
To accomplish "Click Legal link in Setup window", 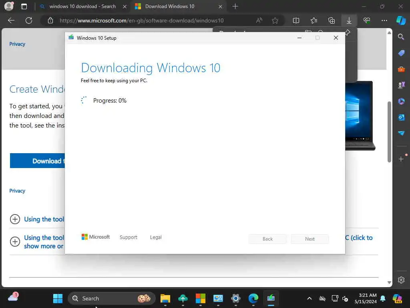I will pyautogui.click(x=156, y=237).
